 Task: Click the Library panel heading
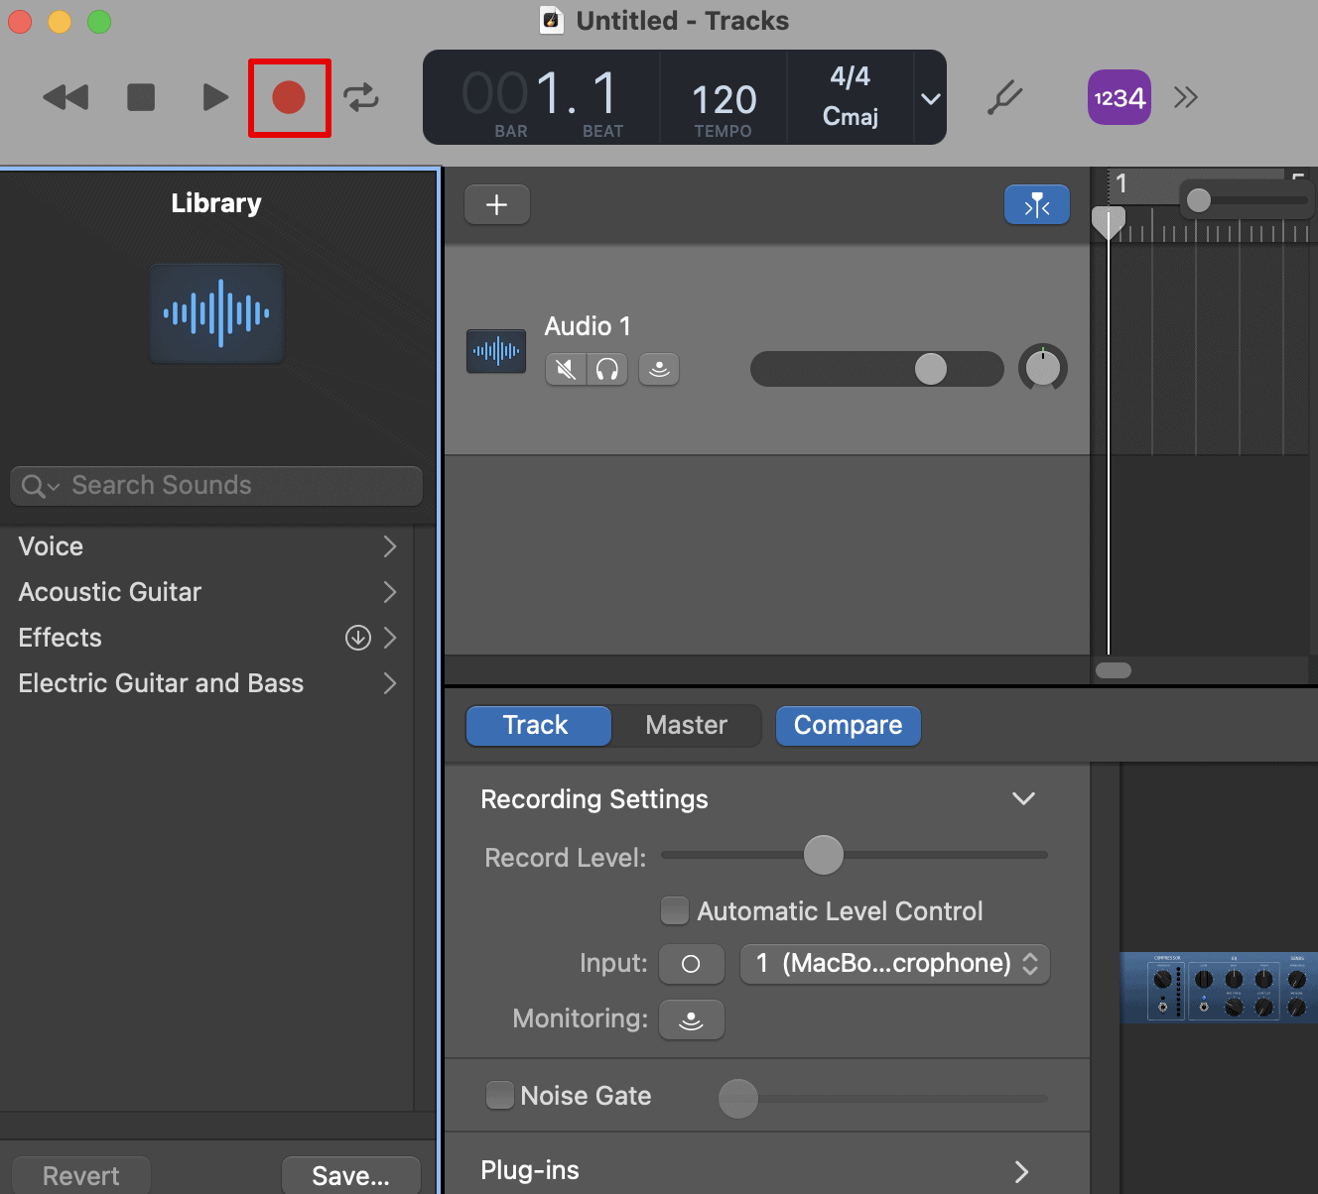(x=216, y=203)
